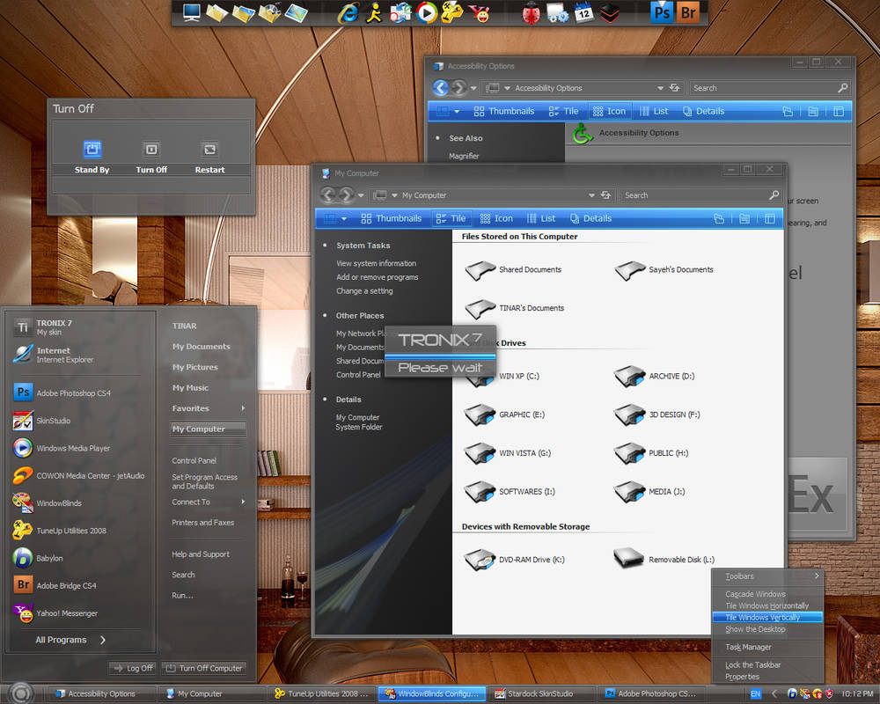Screen dimensions: 880x704
Task: Click the Stand By power icon
Action: [92, 149]
